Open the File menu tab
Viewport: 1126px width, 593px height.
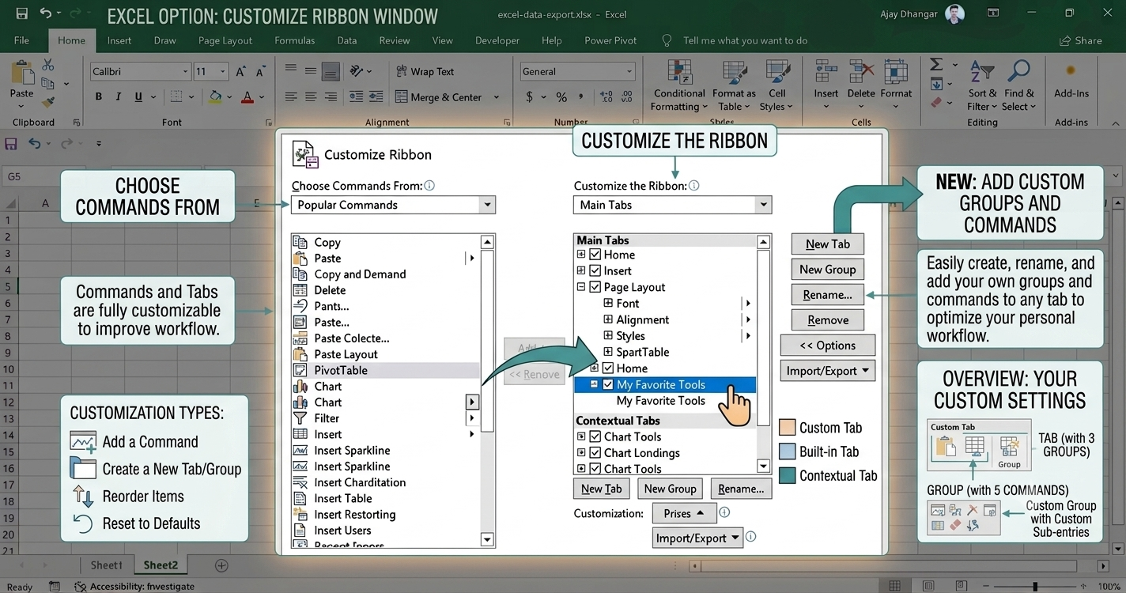point(21,40)
